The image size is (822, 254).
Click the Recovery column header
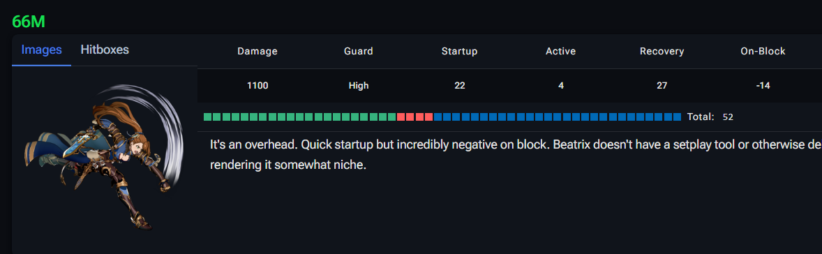[x=662, y=52]
